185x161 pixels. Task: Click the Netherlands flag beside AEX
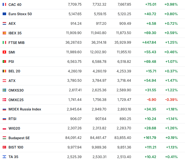[4, 23]
